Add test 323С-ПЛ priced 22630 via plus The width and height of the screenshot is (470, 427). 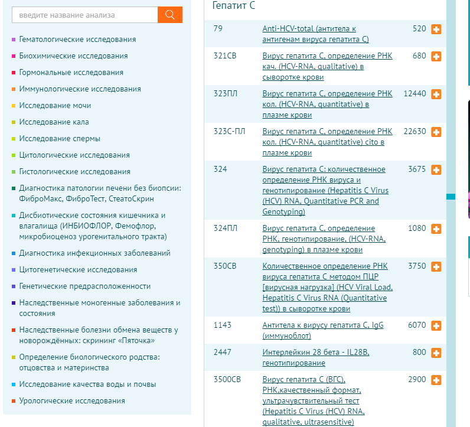point(436,132)
